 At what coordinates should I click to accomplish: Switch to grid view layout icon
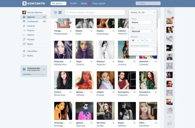point(60,12)
